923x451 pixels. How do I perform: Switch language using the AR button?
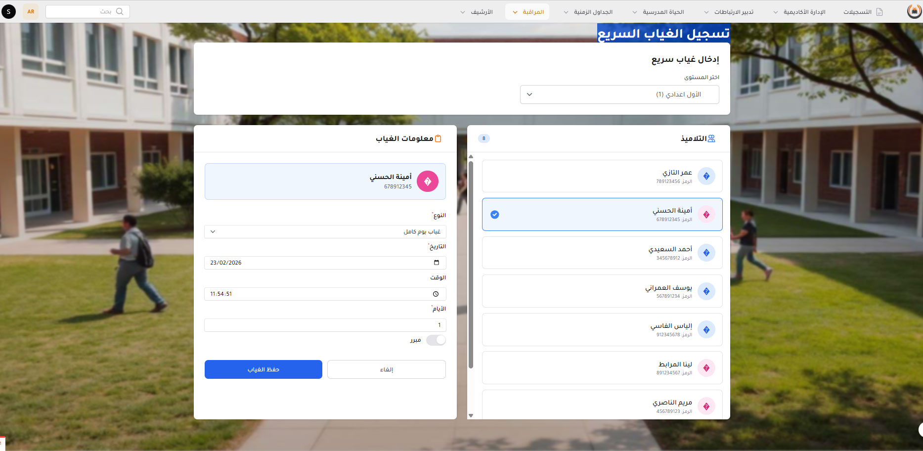[31, 11]
